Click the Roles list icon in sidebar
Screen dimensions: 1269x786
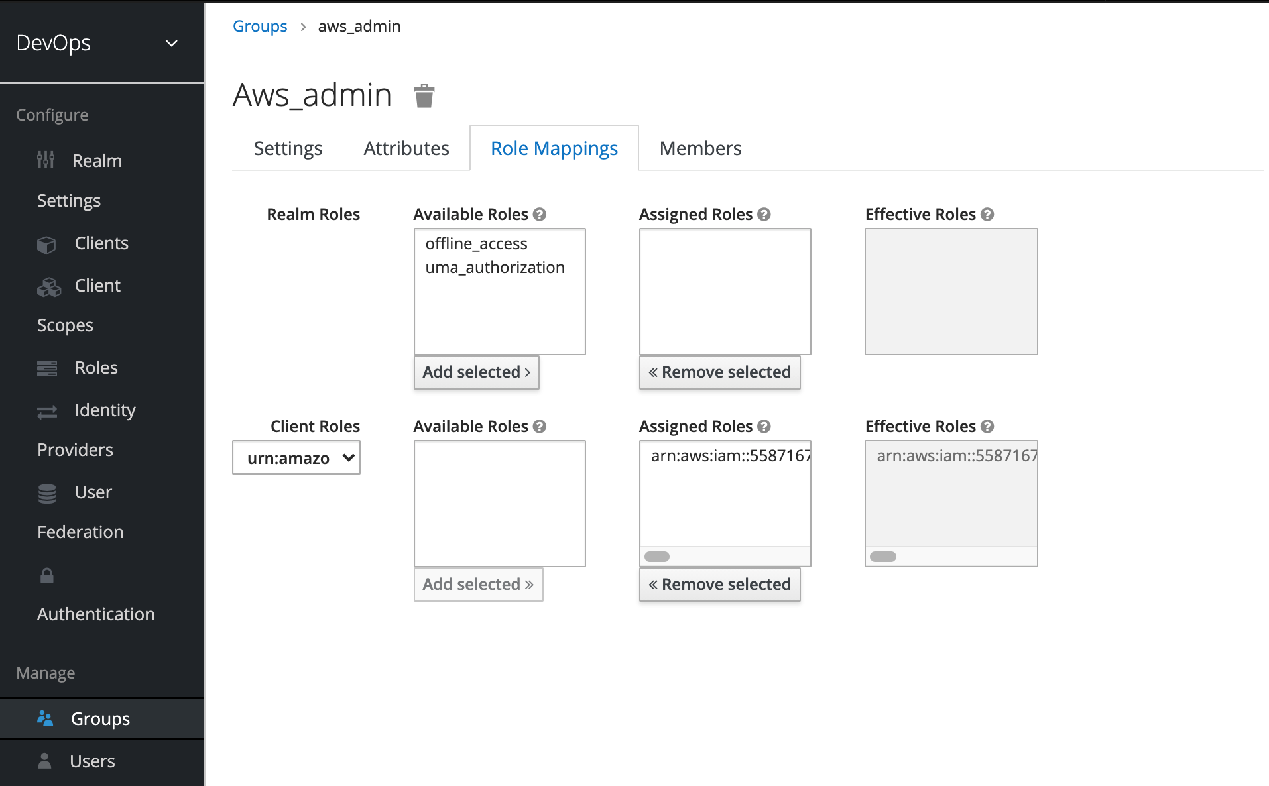pyautogui.click(x=46, y=368)
